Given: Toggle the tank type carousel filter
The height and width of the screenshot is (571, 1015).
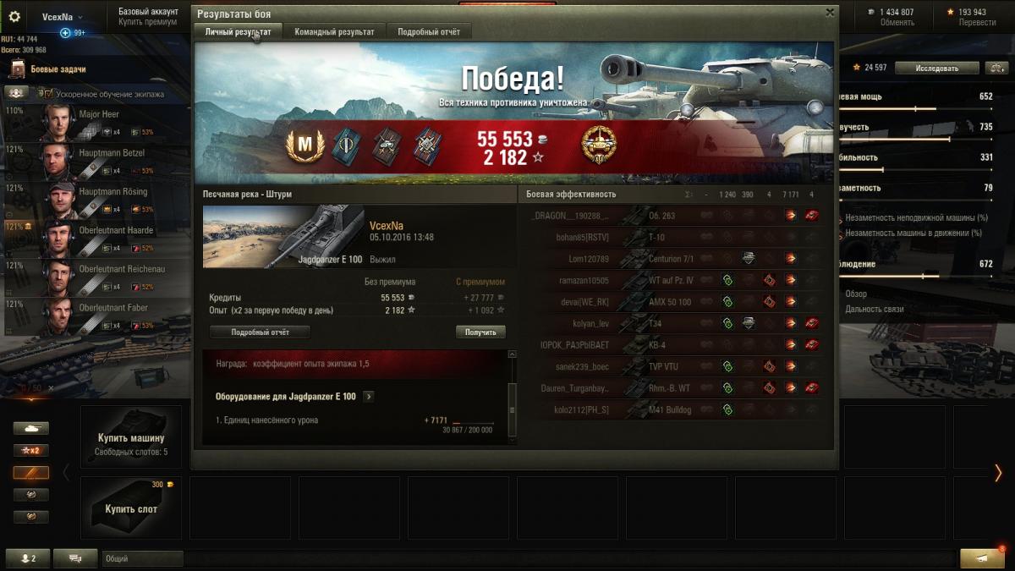Looking at the screenshot, I should pyautogui.click(x=31, y=429).
